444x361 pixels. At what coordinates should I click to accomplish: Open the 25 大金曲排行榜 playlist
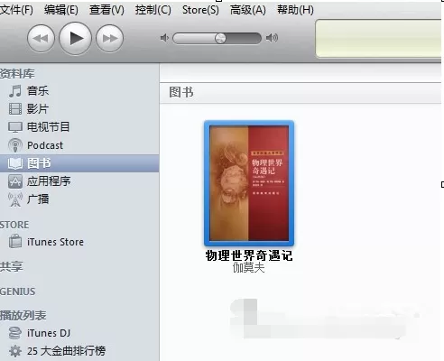click(x=67, y=351)
